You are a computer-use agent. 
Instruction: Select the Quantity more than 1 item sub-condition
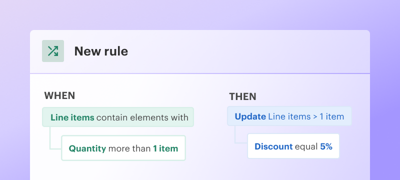(123, 148)
